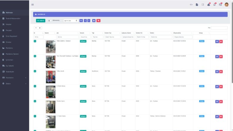Image resolution: width=233 pixels, height=131 pixels.
Task: Open Tedarik Malzemeleri in the sidebar
Action: 15,19
